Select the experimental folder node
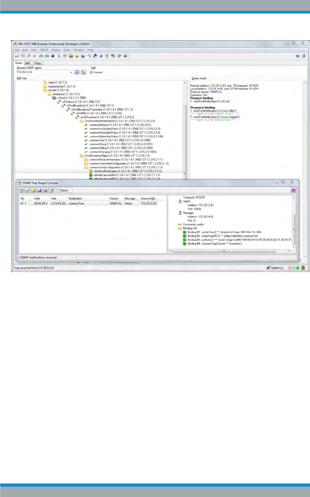 pyautogui.click(x=59, y=87)
